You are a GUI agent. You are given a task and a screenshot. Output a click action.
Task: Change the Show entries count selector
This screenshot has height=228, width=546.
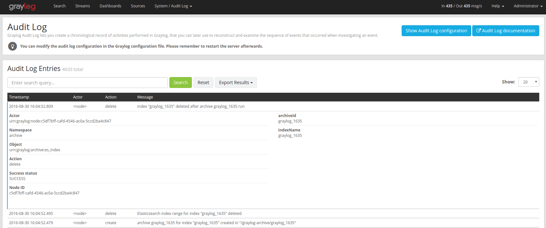[529, 82]
